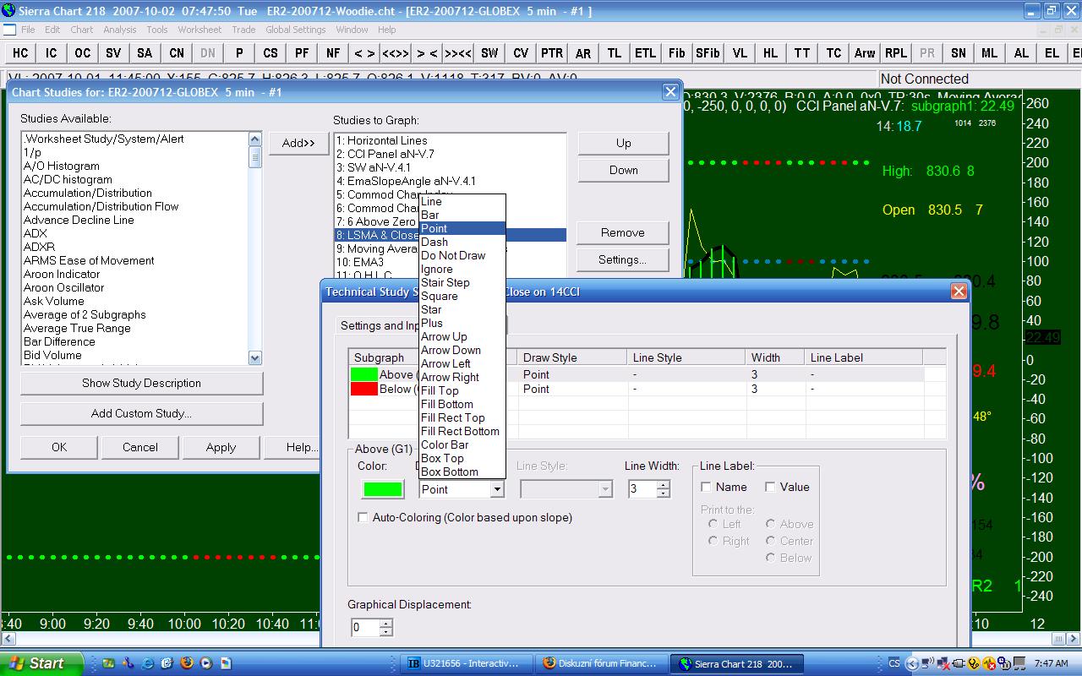
Task: Open Firefox from the quick launch bar
Action: 187,663
